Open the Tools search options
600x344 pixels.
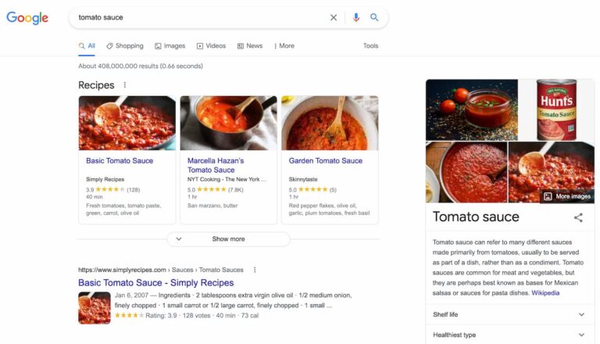[370, 46]
